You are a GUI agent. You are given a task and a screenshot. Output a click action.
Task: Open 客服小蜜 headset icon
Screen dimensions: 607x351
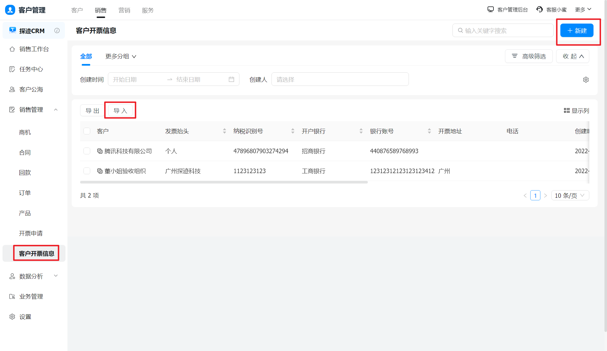coord(539,10)
